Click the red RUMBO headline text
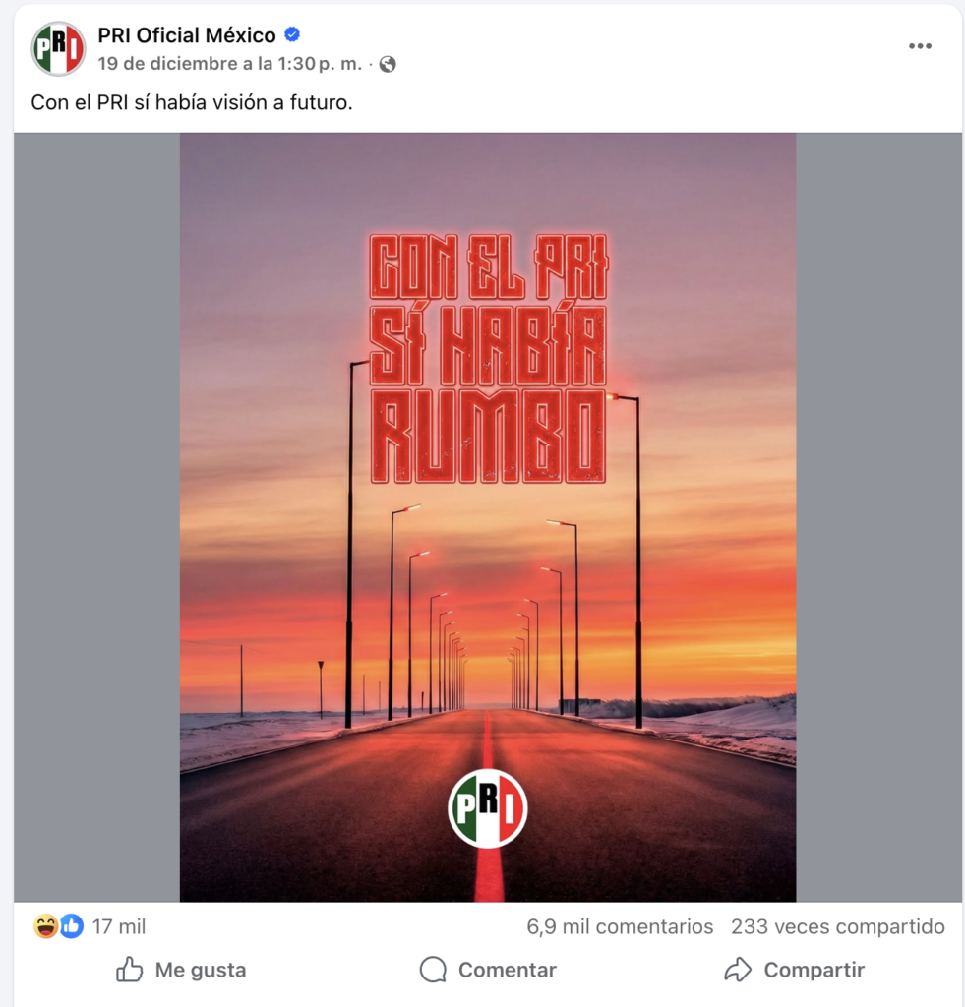 click(x=488, y=437)
